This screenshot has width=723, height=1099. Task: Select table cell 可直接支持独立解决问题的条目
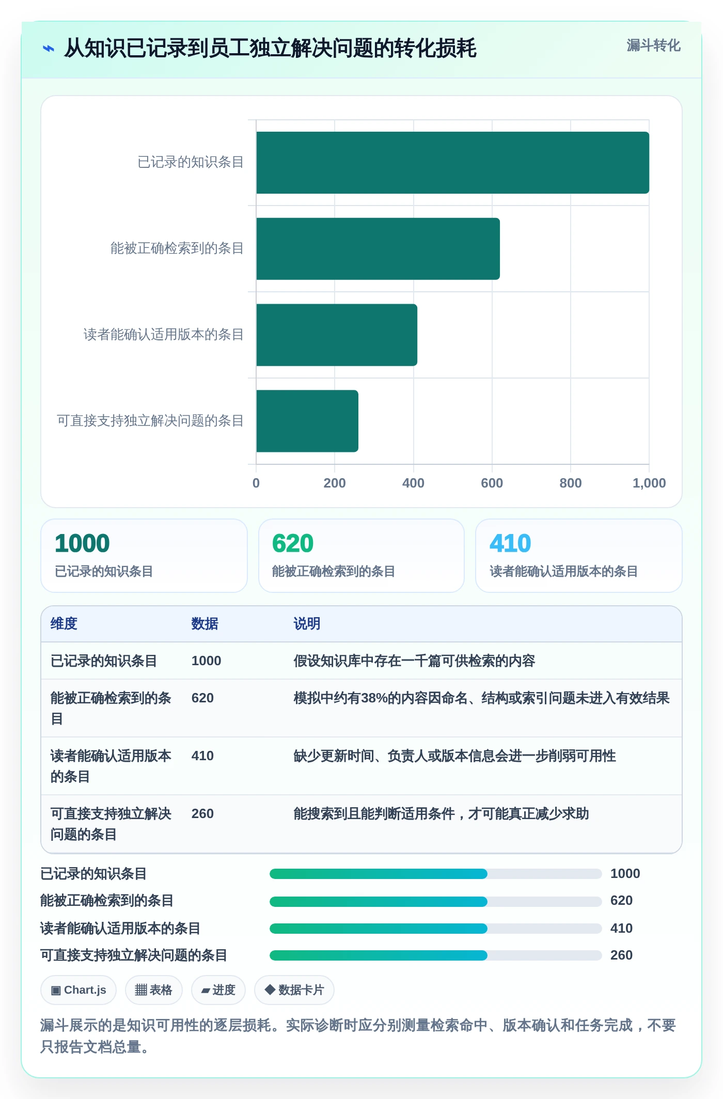pyautogui.click(x=111, y=824)
